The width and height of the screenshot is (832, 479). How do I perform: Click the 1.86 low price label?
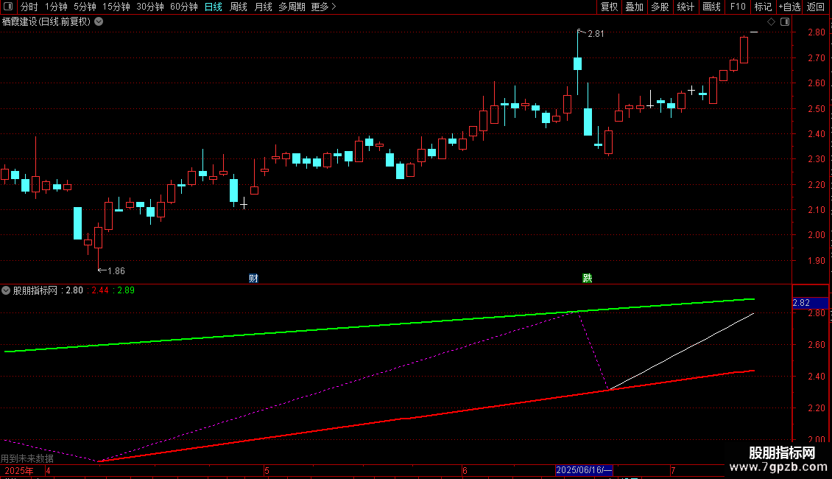click(116, 271)
